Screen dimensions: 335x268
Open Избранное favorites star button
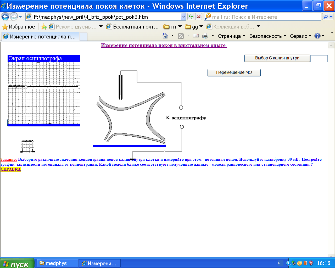pyautogui.click(x=18, y=27)
